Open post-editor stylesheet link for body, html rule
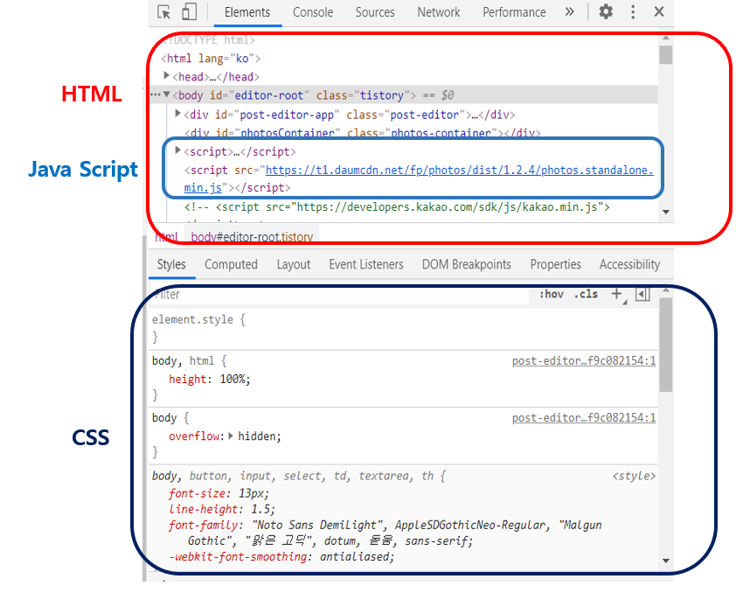The height and width of the screenshot is (593, 743). click(584, 360)
